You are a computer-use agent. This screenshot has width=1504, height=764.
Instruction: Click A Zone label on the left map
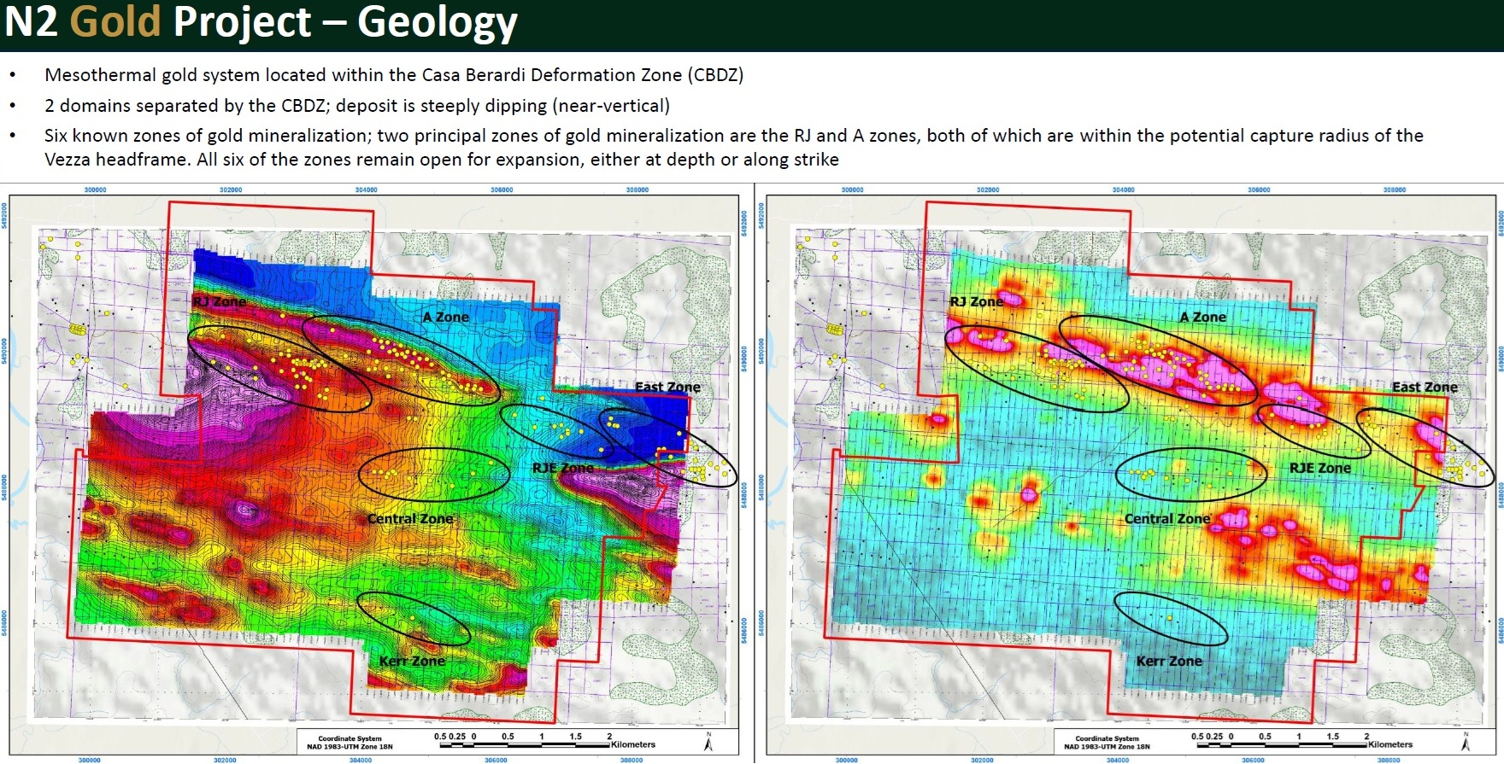pos(445,317)
